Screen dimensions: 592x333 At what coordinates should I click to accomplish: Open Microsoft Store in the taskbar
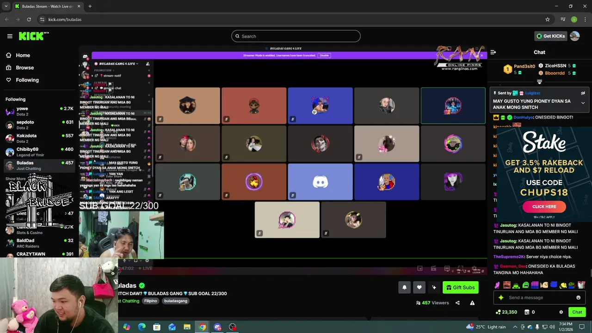click(157, 327)
